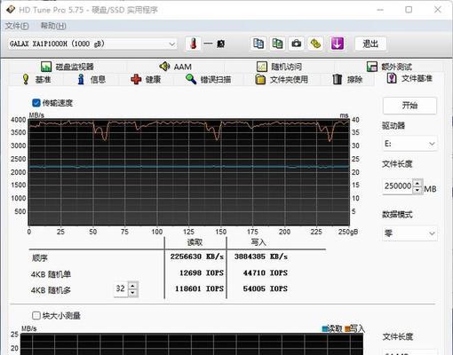Image resolution: width=453 pixels, height=355 pixels.
Task: Click the 写入 column header
Action: [258, 242]
